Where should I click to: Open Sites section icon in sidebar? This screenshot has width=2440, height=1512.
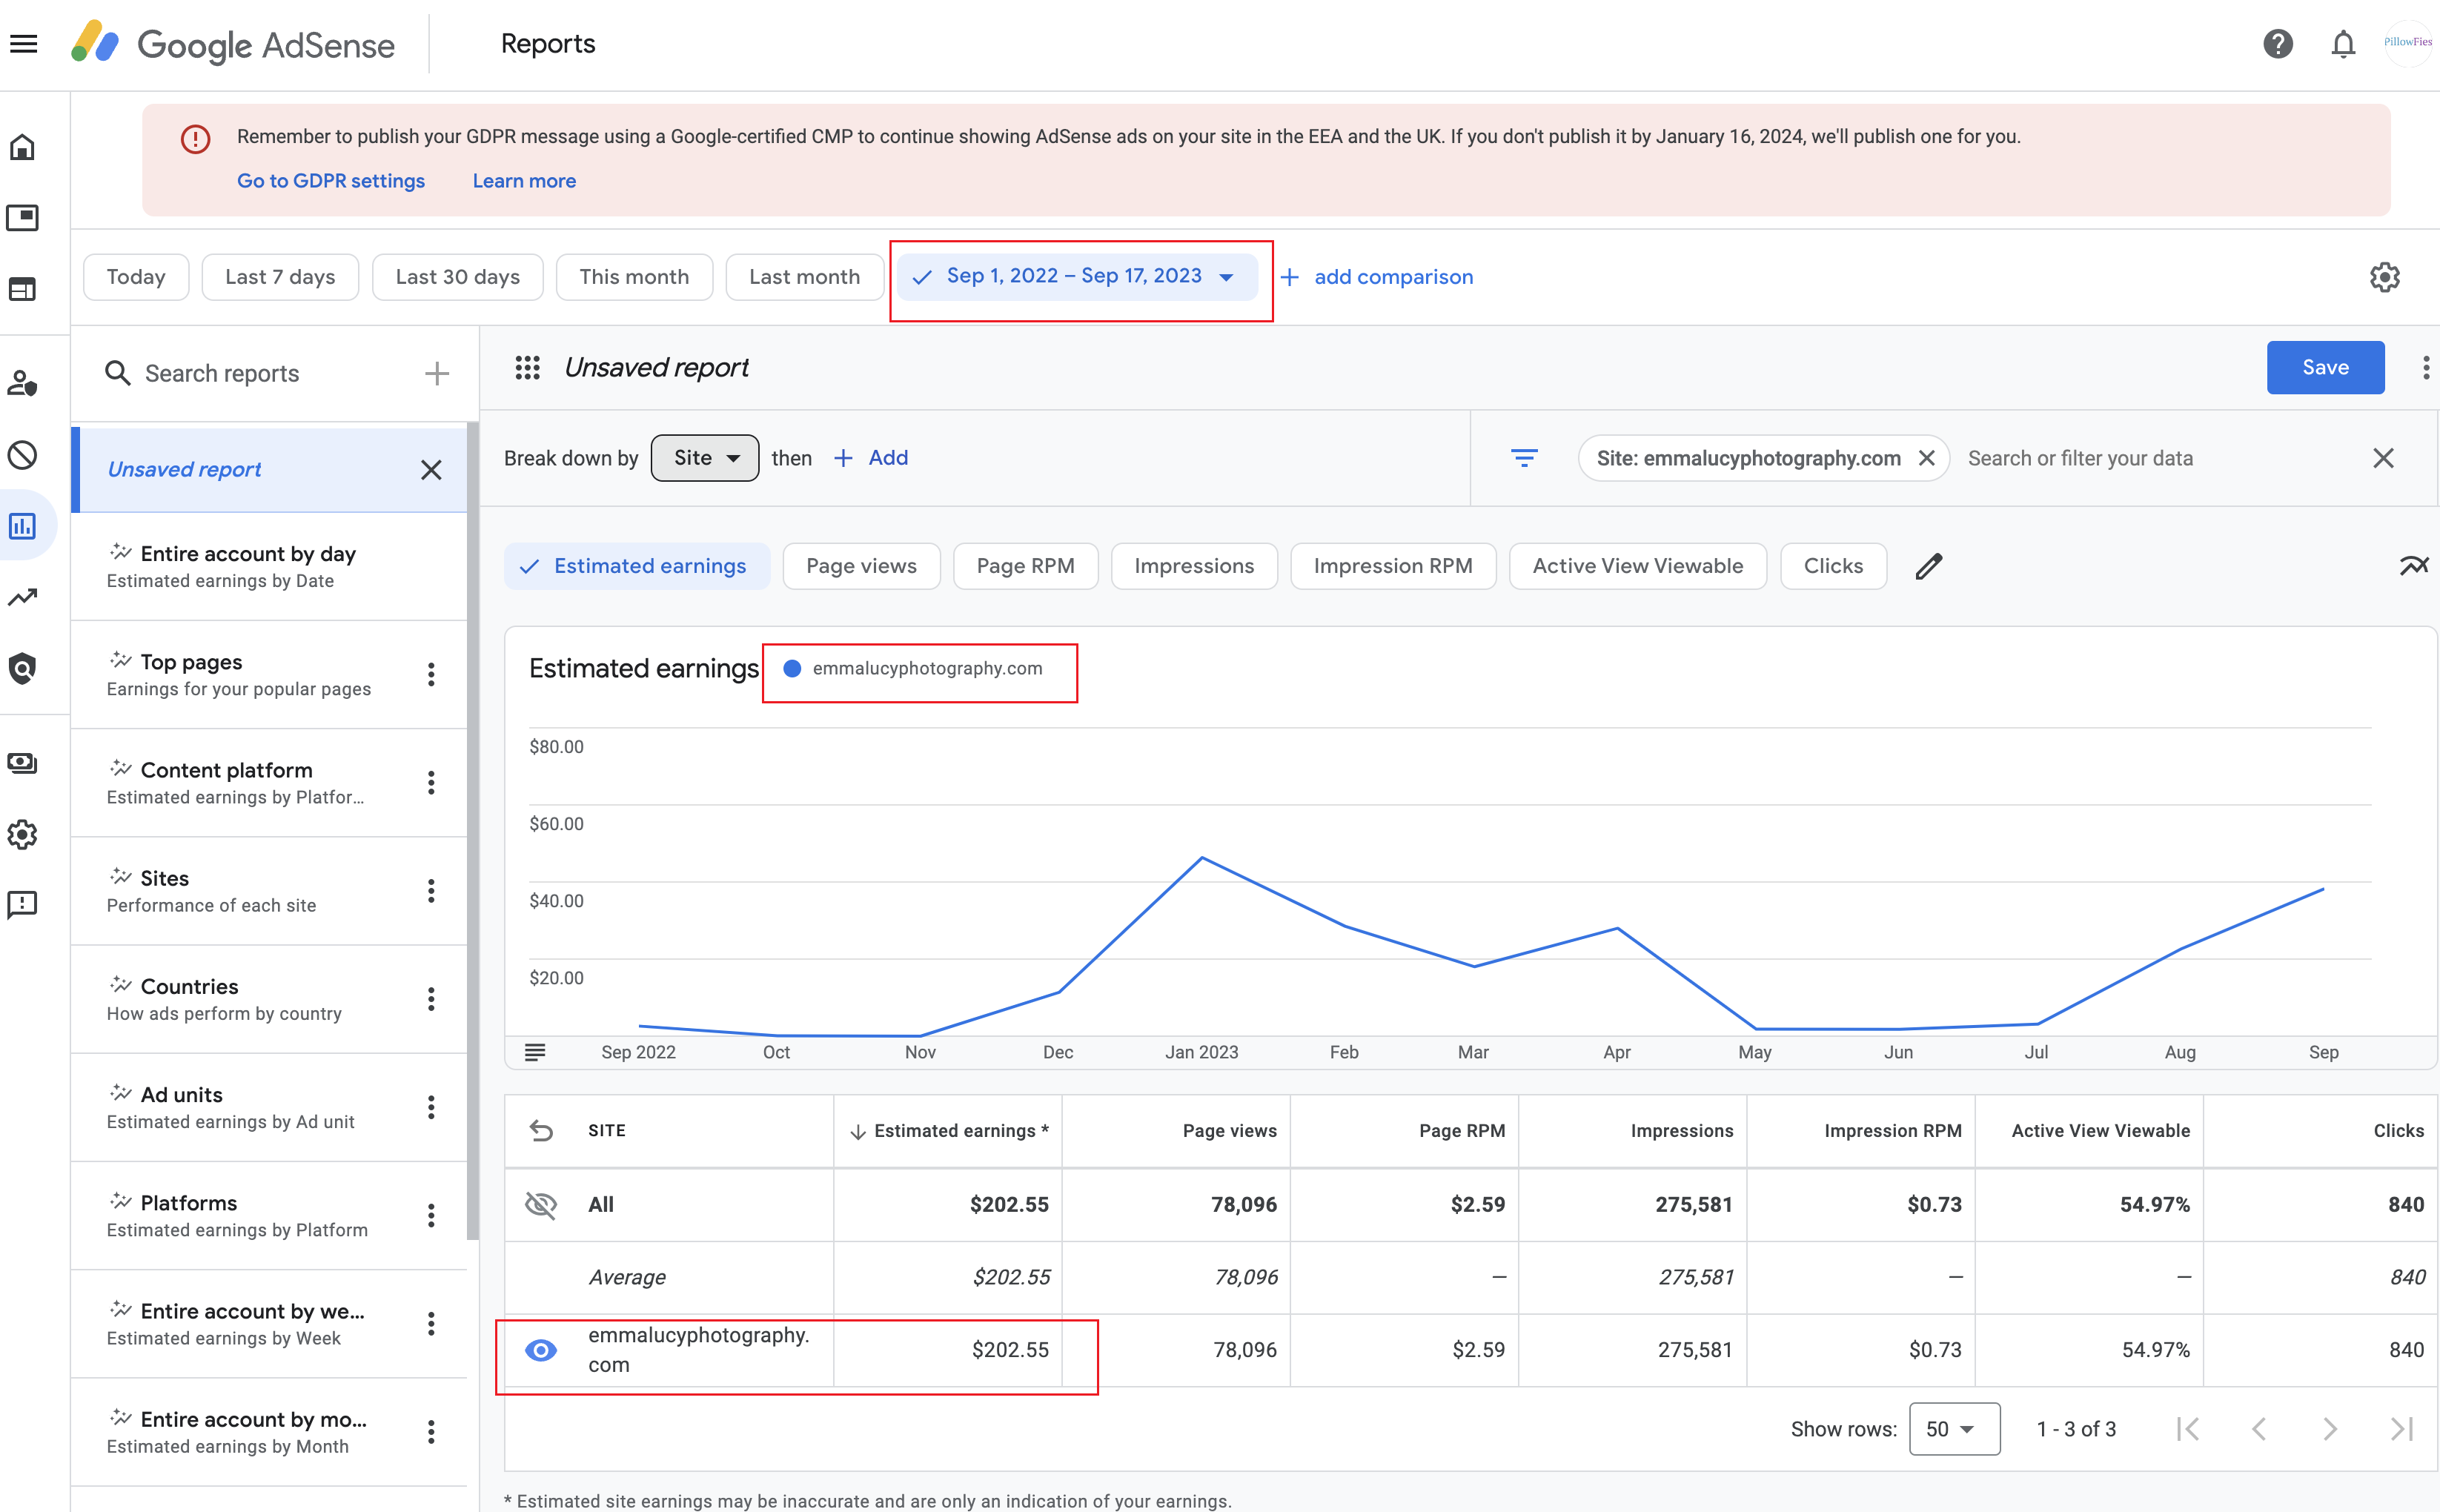point(23,289)
